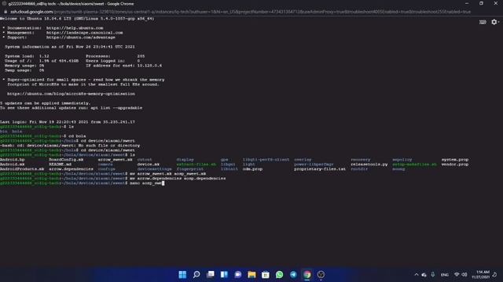The image size is (503, 282).
Task: Click the overlay directory name
Action: tap(303, 160)
